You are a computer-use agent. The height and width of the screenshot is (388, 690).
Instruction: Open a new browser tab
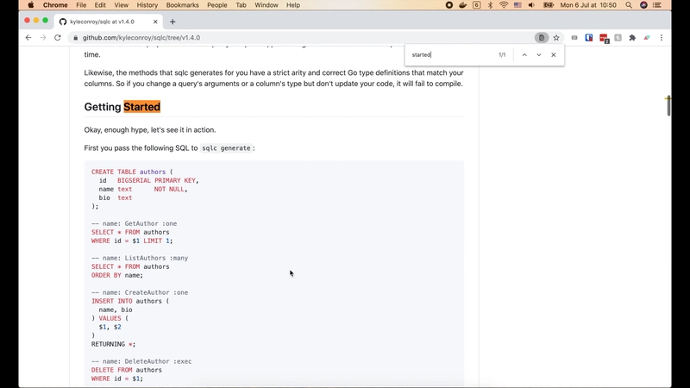172,22
